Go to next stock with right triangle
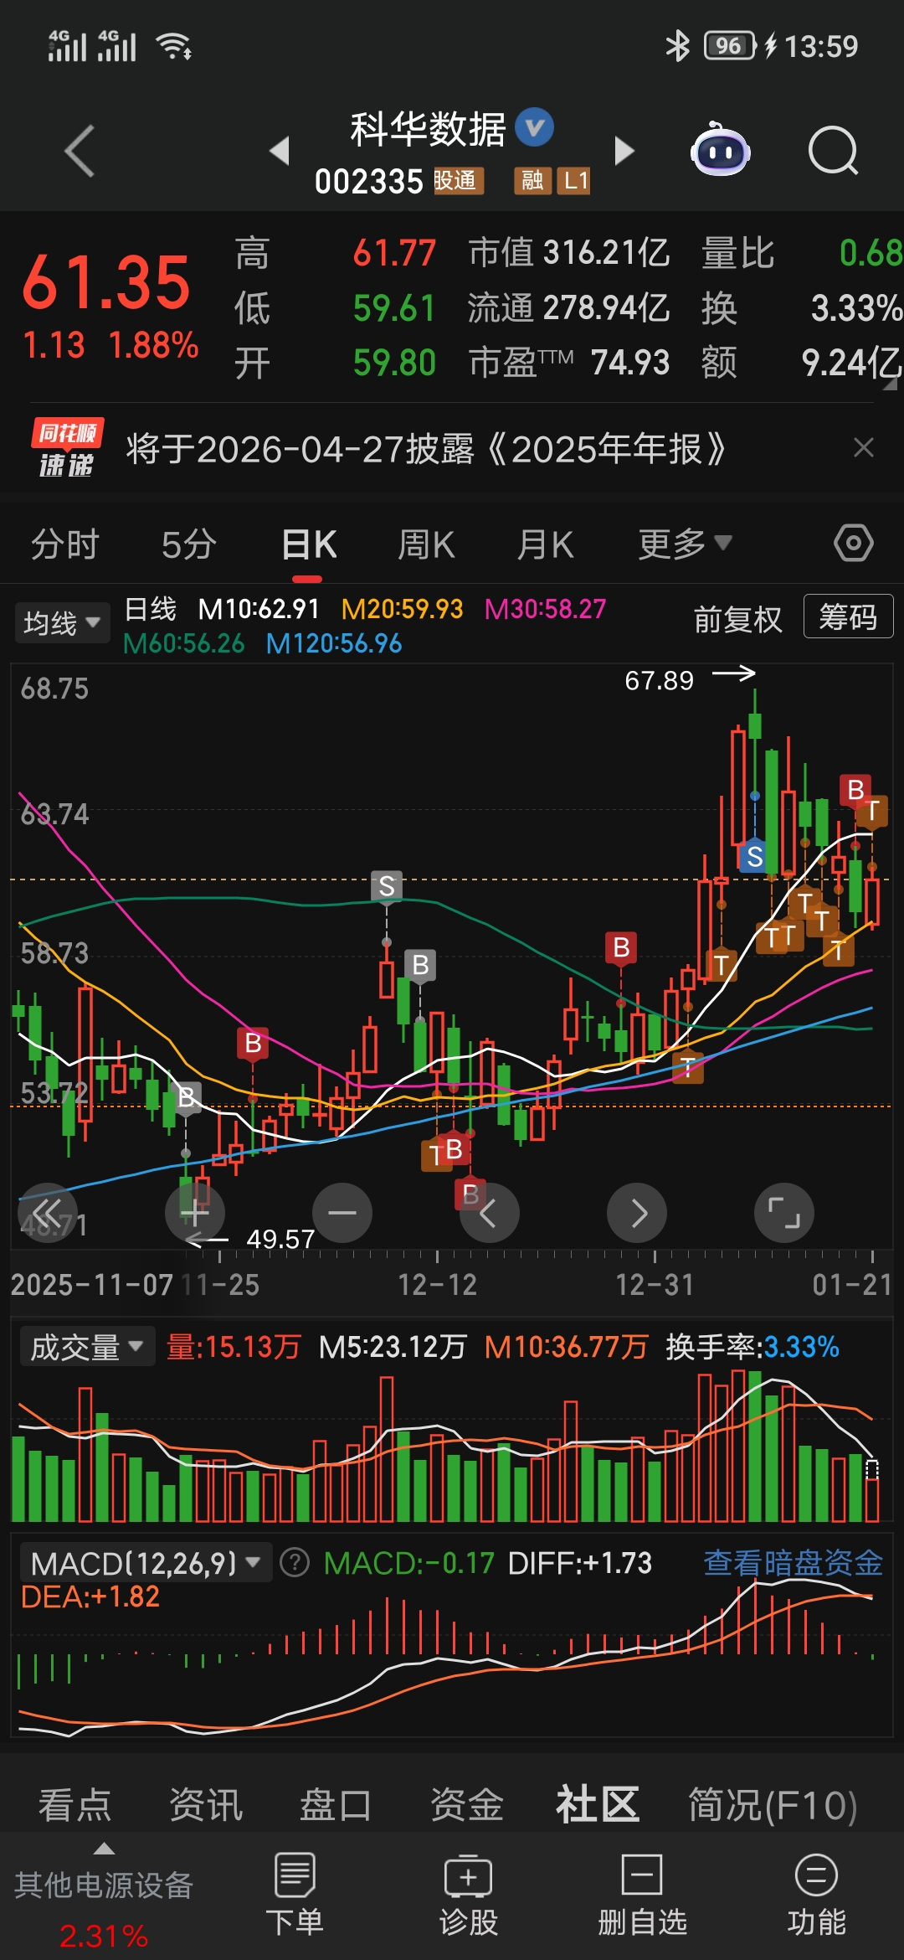 click(x=624, y=151)
